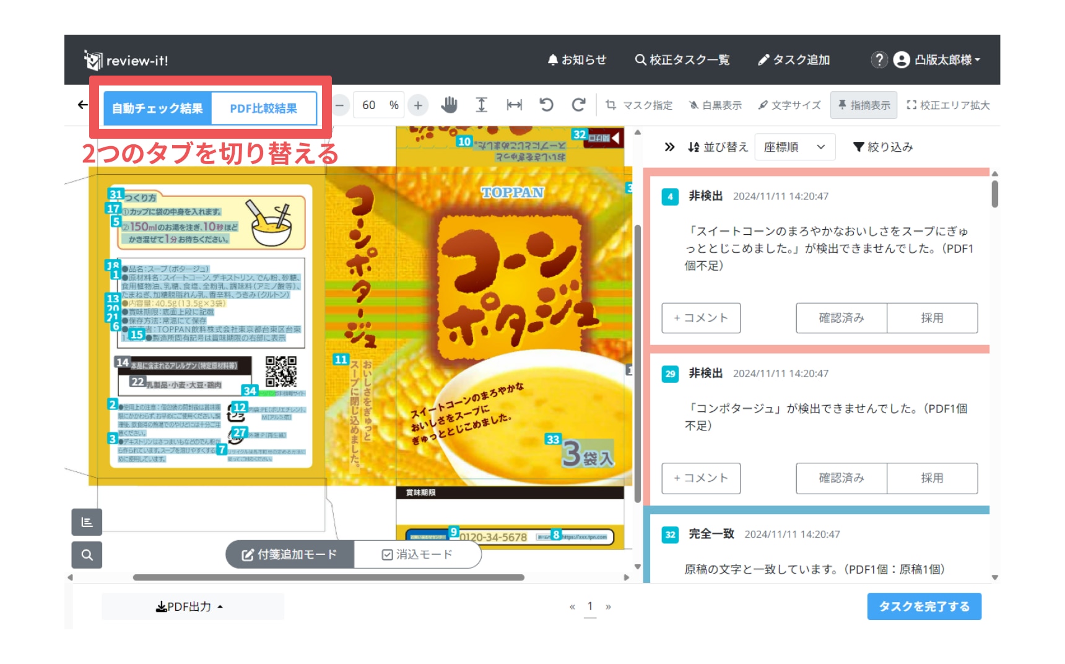The height and width of the screenshot is (664, 1065).
Task: Open the magnifier search button
Action: 87,555
